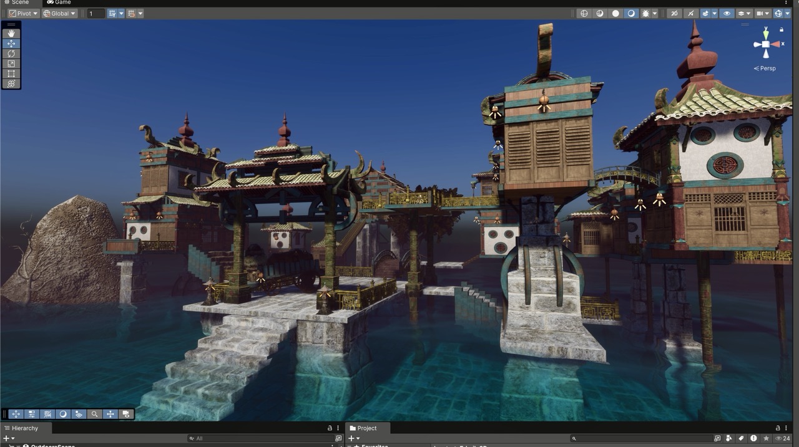Switch to unlit draw mode
The width and height of the screenshot is (799, 447).
point(615,13)
